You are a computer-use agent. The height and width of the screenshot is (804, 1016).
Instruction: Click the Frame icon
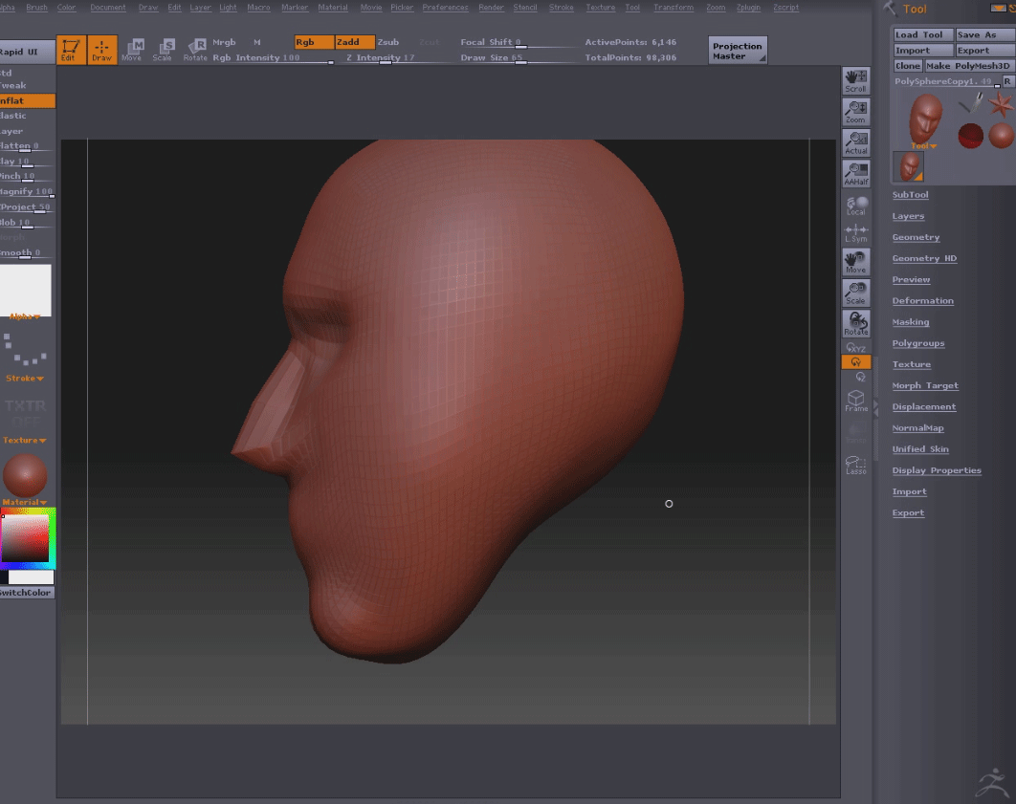point(855,401)
